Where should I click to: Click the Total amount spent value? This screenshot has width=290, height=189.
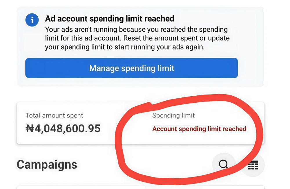tap(63, 128)
